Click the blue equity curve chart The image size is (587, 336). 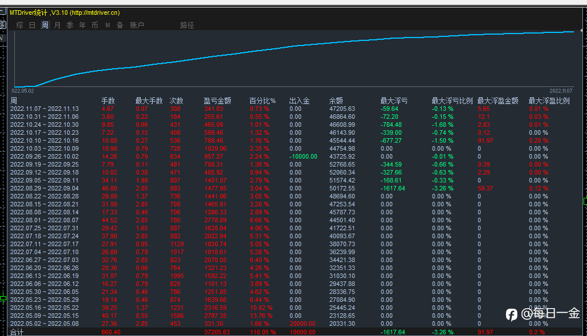[x=294, y=59]
